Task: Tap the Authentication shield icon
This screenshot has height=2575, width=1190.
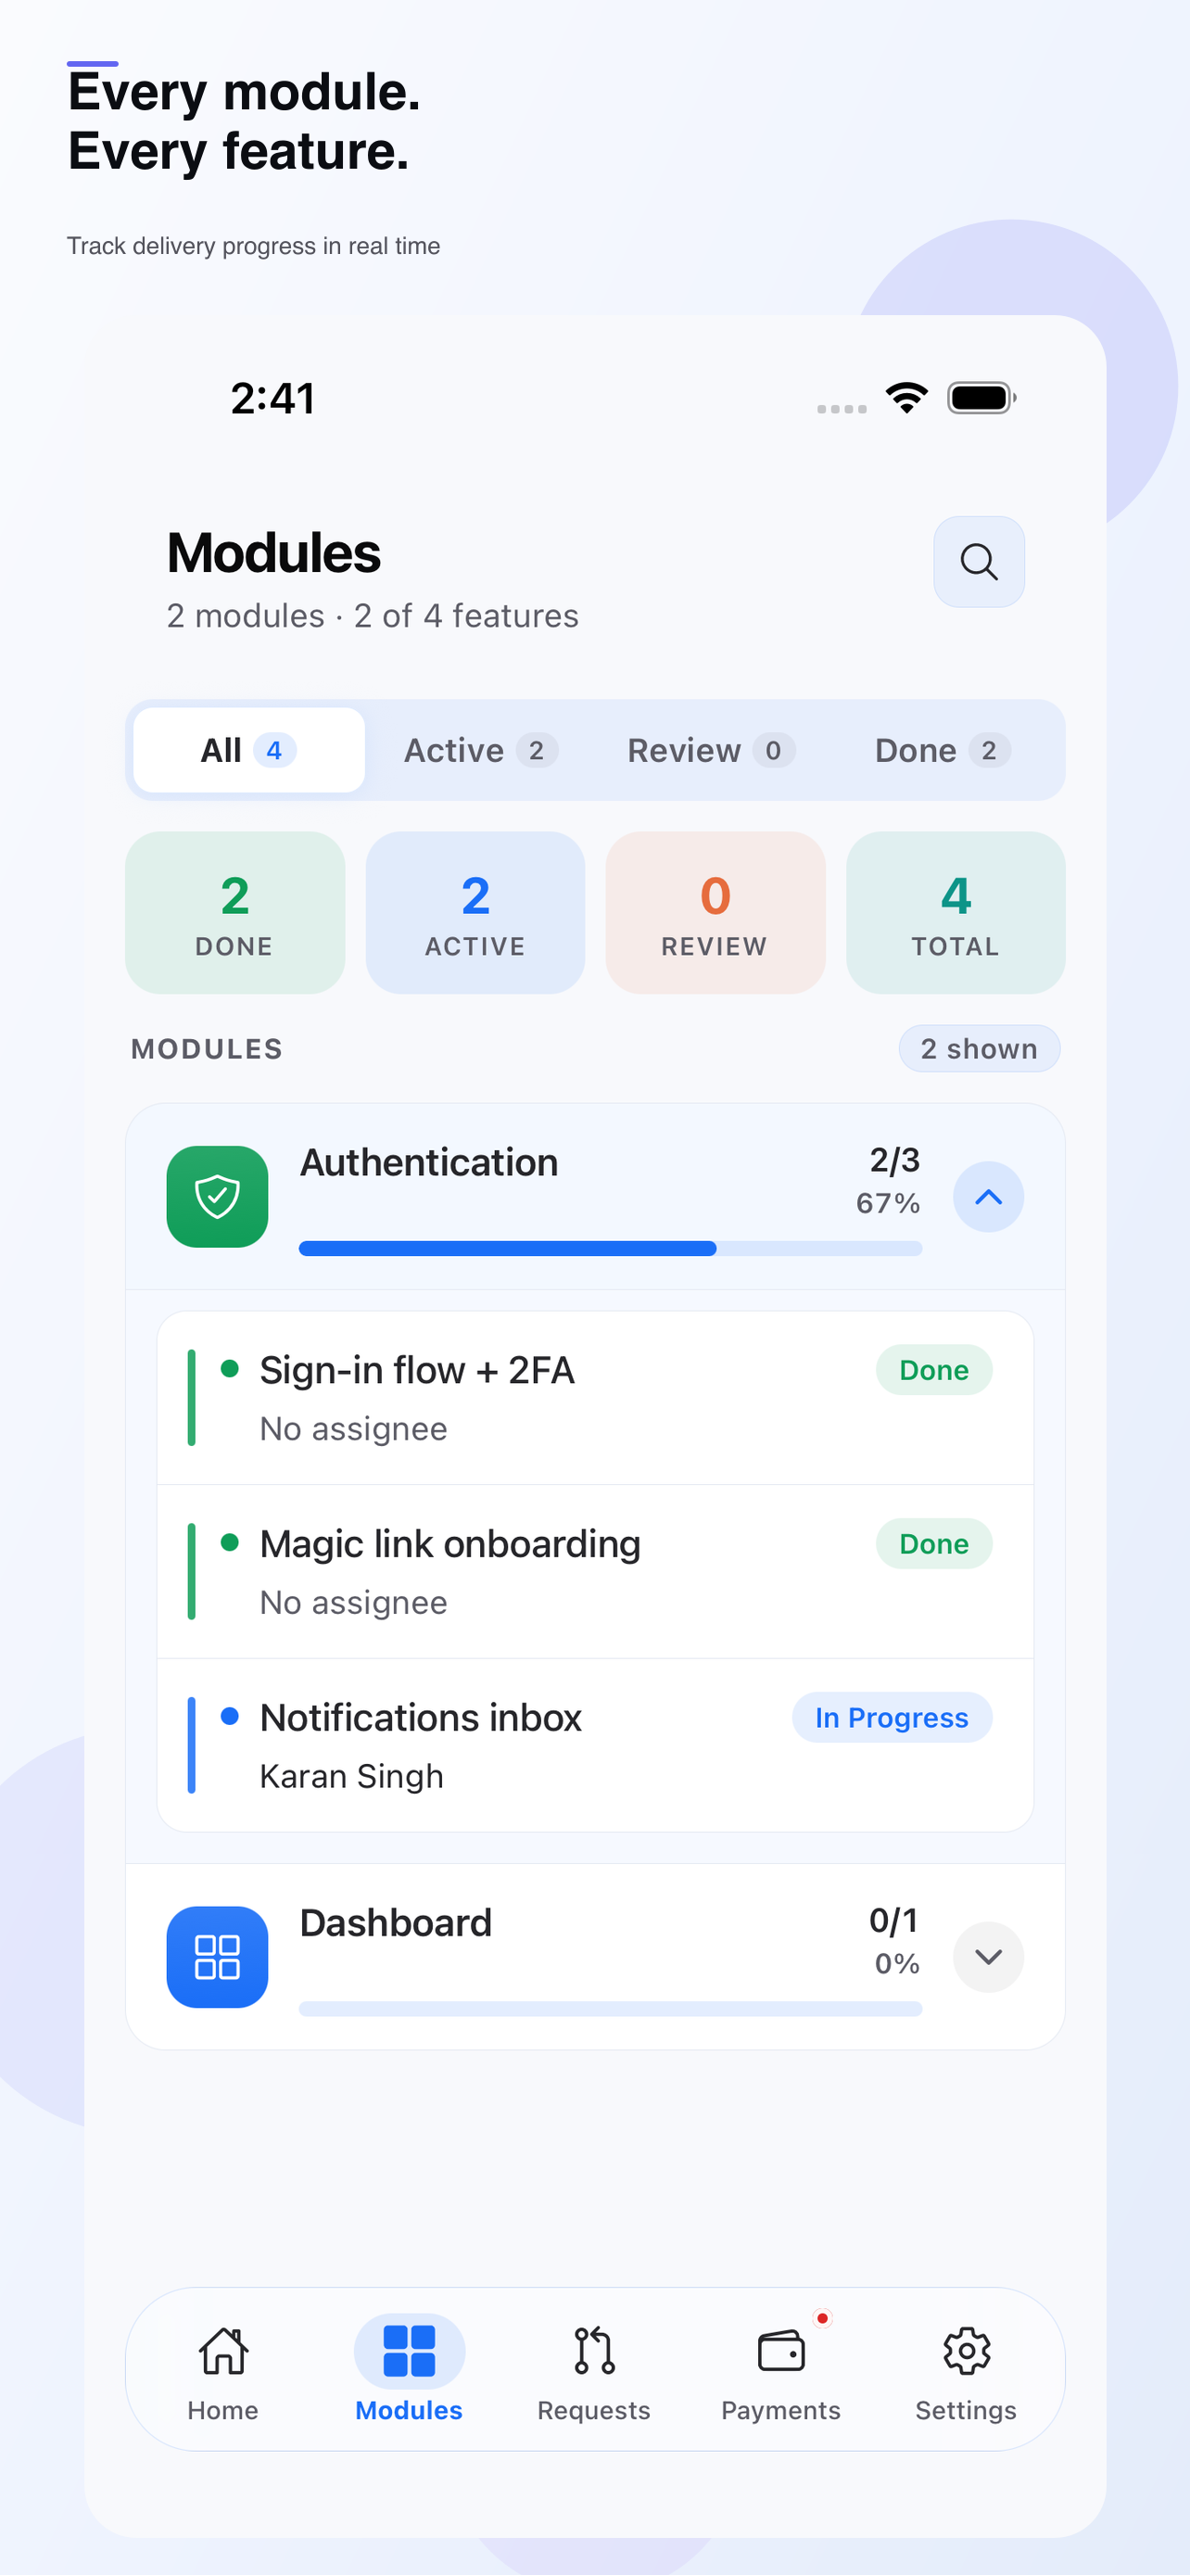Action: point(217,1197)
